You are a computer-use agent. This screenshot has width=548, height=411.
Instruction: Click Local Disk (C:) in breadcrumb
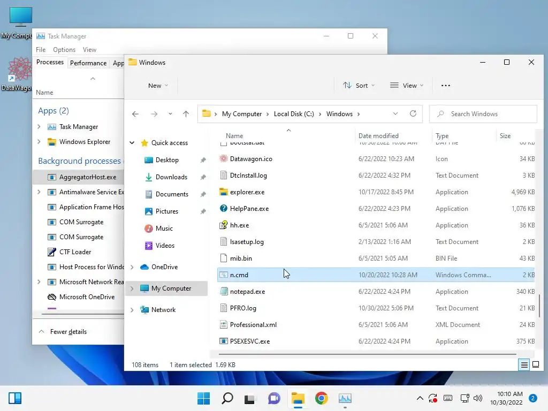294,114
